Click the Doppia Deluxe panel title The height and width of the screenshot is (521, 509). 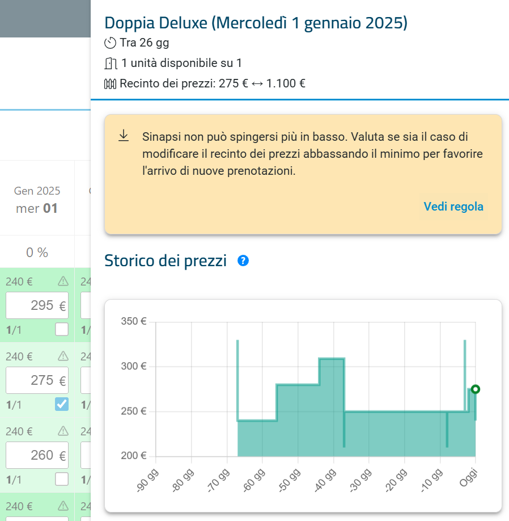point(256,23)
